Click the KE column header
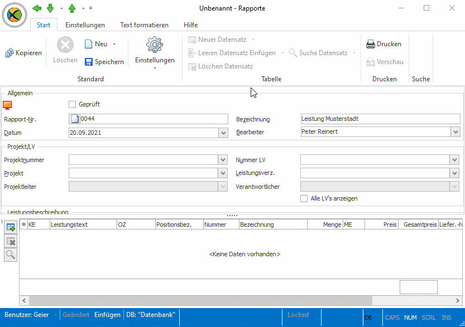The height and width of the screenshot is (327, 465). (39, 224)
